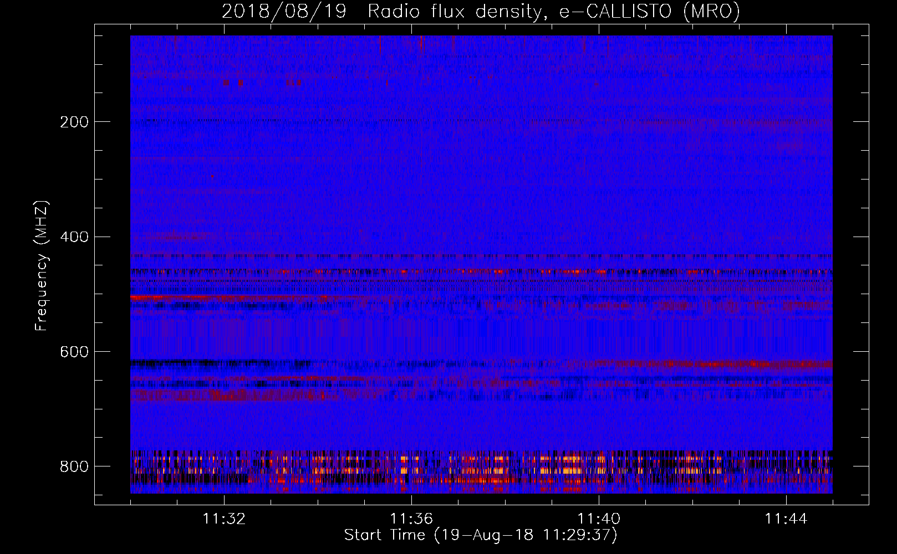
Task: Click the 400 MHz y-axis tick label
Action: 74,237
